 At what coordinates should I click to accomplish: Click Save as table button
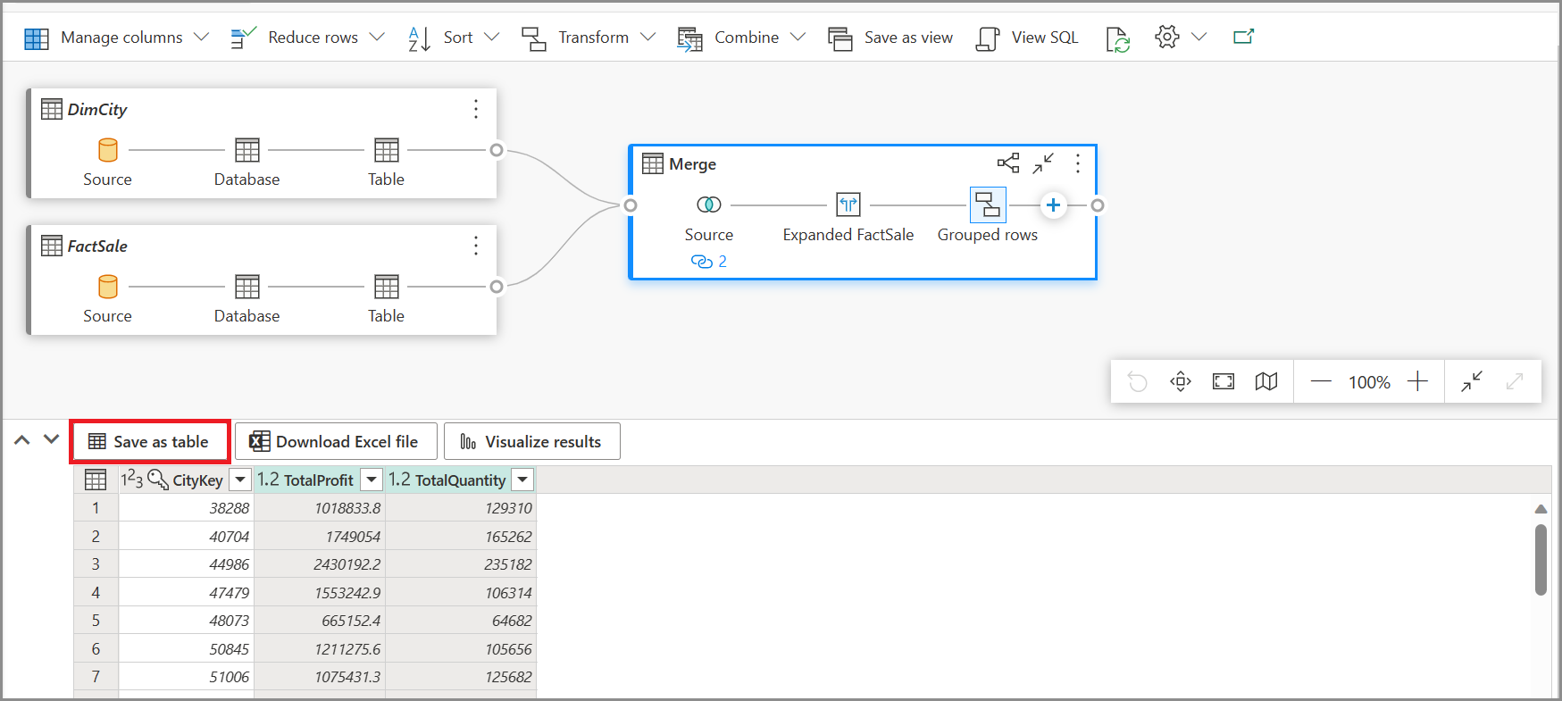pyautogui.click(x=150, y=442)
